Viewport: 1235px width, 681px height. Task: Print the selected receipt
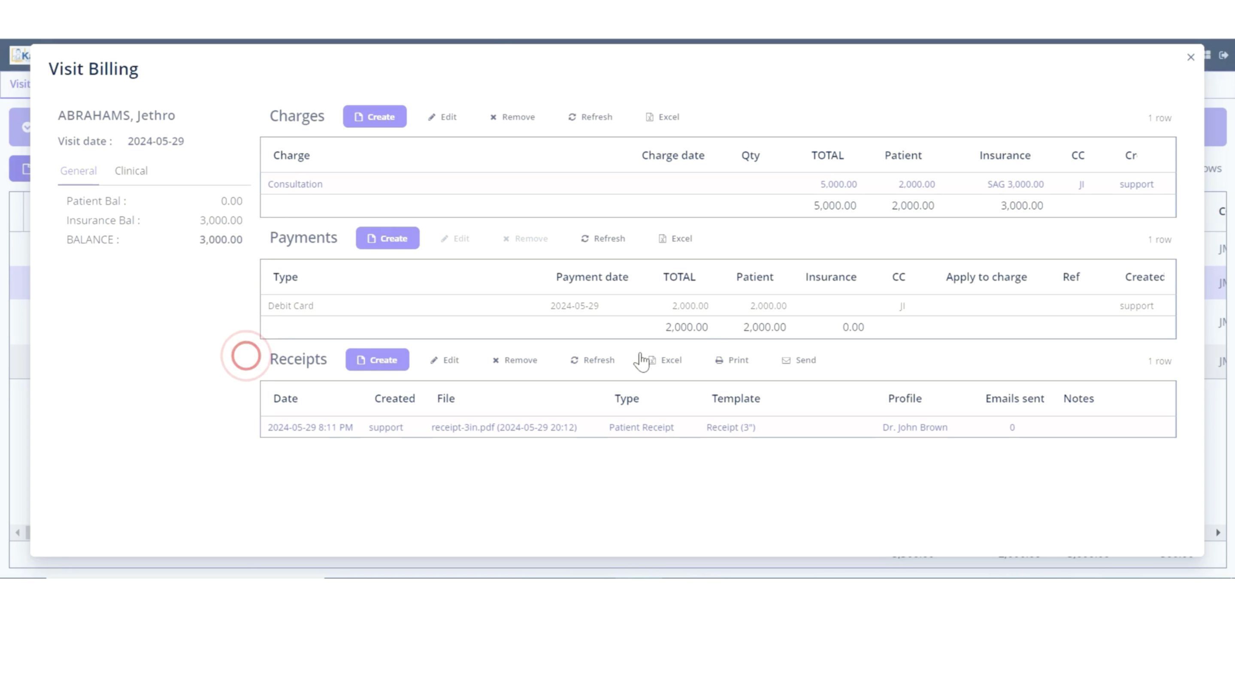[732, 360]
